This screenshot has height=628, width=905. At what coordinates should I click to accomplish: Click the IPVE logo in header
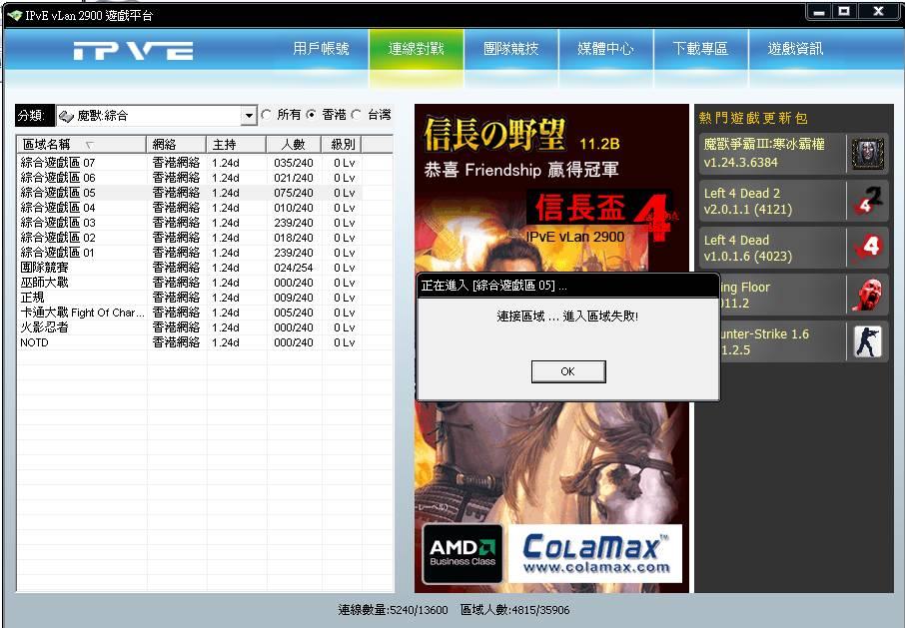[x=133, y=51]
